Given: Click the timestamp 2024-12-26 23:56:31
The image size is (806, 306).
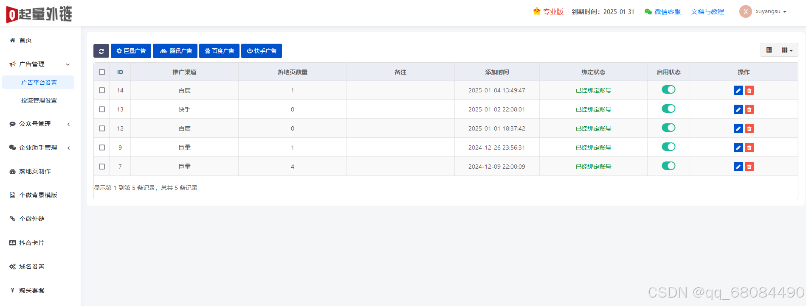Looking at the screenshot, I should coord(497,147).
